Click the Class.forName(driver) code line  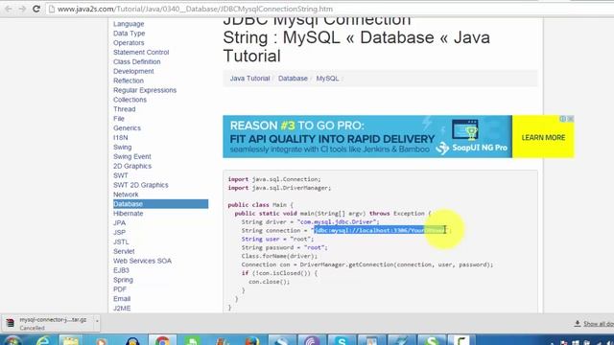point(279,256)
